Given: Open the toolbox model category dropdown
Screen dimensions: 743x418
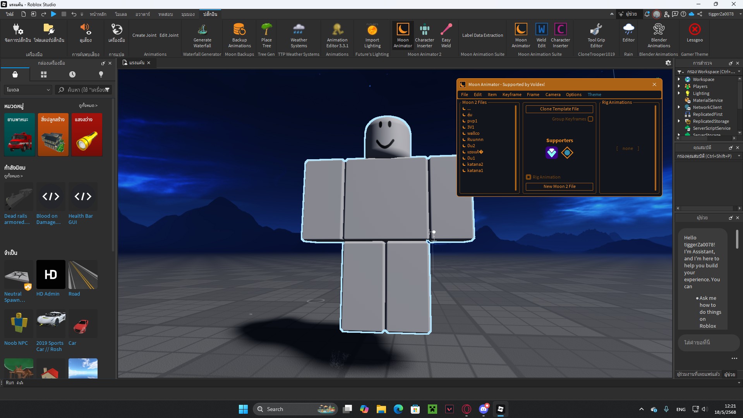Looking at the screenshot, I should (28, 89).
